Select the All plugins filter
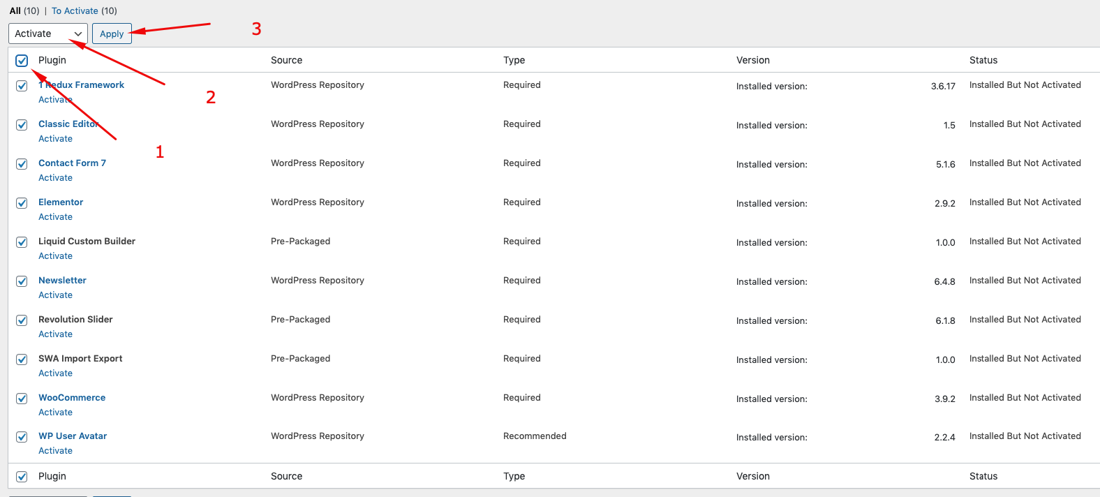Screen dimensions: 1100x497 (15, 10)
